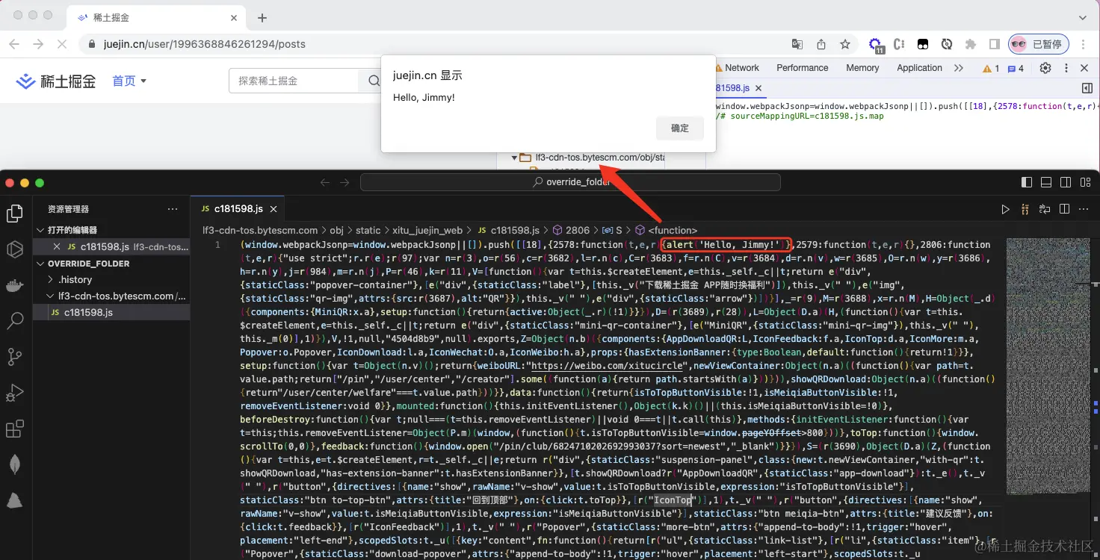This screenshot has width=1100, height=560.
Task: Click the Chrome address bar URL
Action: (206, 44)
